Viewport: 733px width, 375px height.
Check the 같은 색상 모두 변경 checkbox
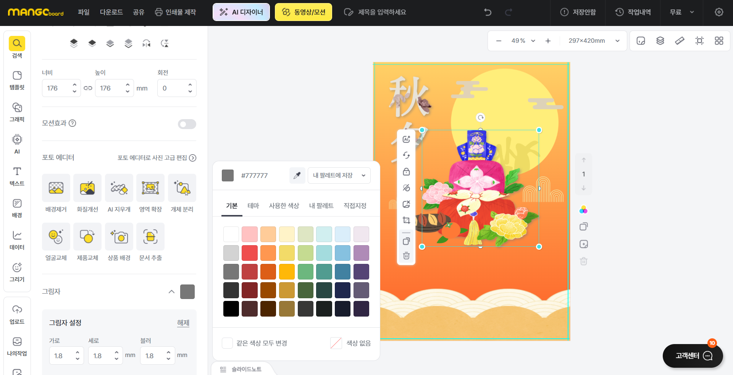pyautogui.click(x=228, y=343)
